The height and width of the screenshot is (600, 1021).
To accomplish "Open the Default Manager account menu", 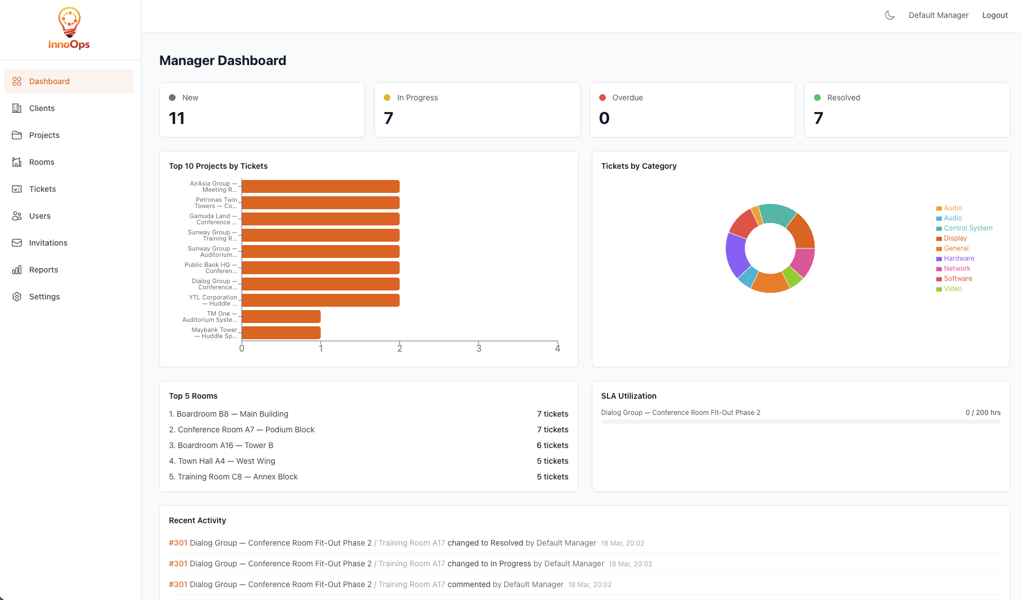I will tap(938, 15).
